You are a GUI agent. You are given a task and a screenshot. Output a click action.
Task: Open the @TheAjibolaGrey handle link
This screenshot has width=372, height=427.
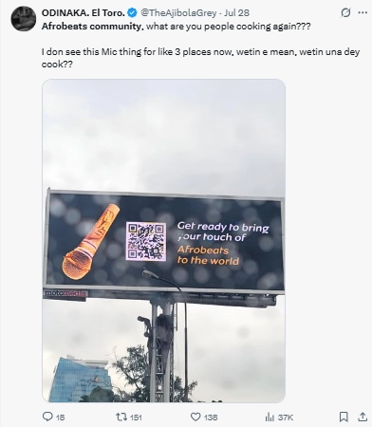[178, 13]
